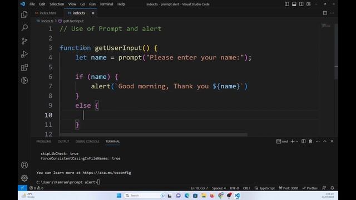Click Prettier status bar item
Image resolution: width=356 pixels, height=200 pixels.
click(310, 188)
